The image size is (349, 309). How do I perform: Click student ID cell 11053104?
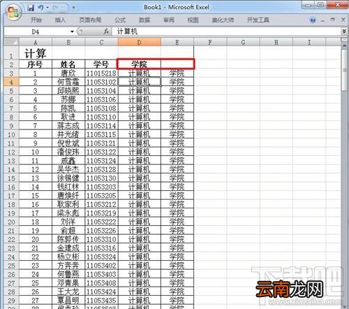tap(101, 91)
